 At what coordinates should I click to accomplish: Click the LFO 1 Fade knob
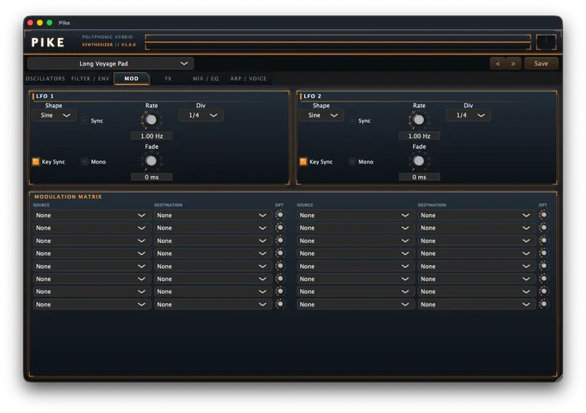click(151, 161)
